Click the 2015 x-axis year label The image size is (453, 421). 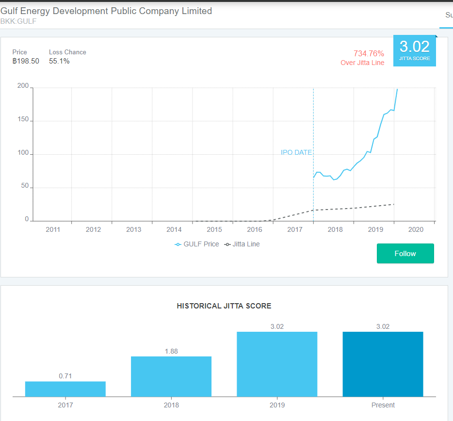point(214,229)
